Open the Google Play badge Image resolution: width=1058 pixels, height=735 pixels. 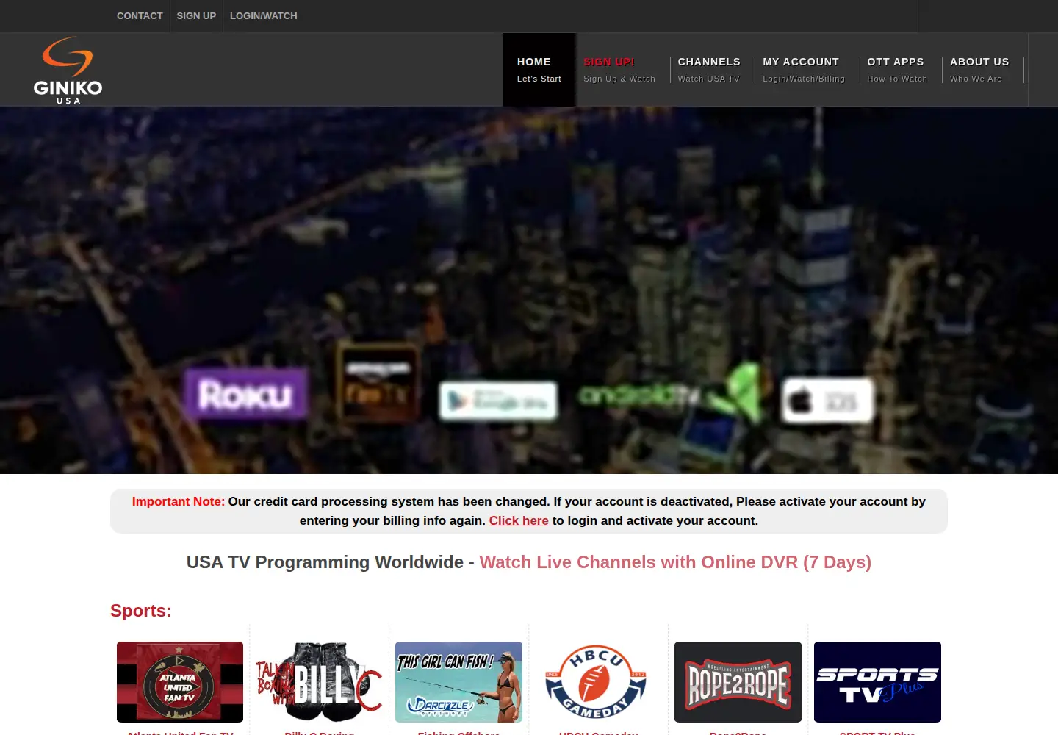498,401
